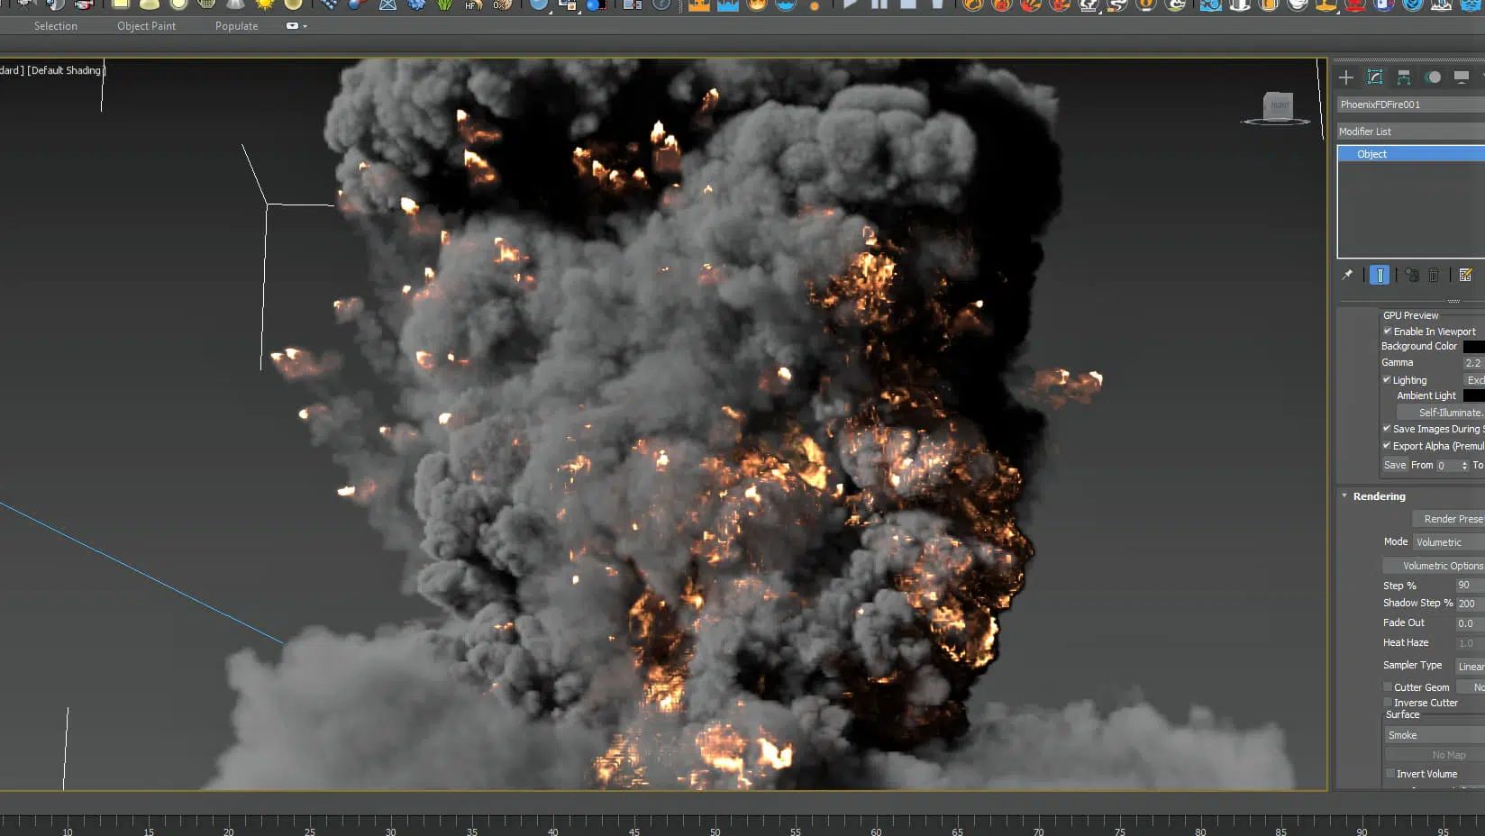Click the Background Color swatch
The width and height of the screenshot is (1485, 836).
1474,346
